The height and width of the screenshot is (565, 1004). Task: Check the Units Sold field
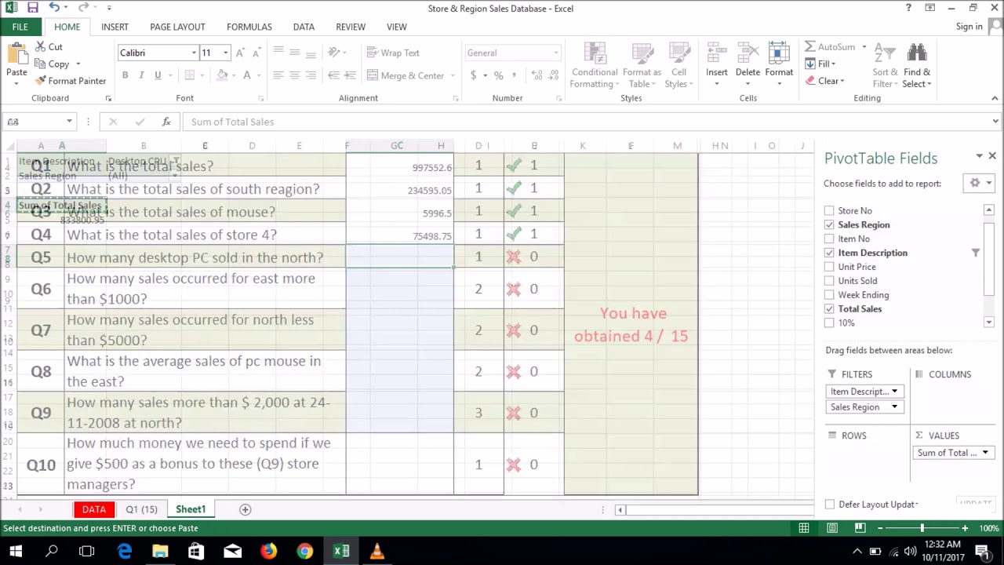[x=829, y=282]
